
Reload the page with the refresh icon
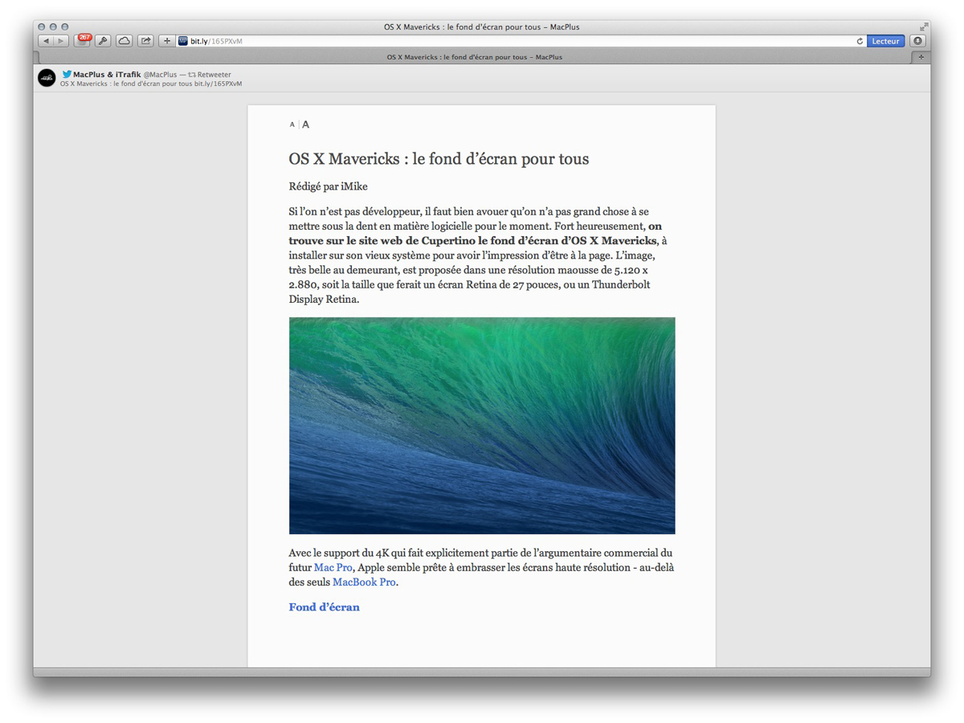[859, 41]
